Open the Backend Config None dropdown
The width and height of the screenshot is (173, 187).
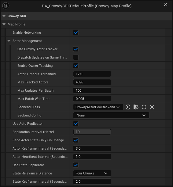point(111,115)
